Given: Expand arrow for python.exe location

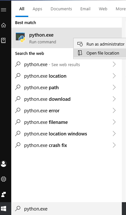Looking at the screenshot, I should click(x=114, y=76).
